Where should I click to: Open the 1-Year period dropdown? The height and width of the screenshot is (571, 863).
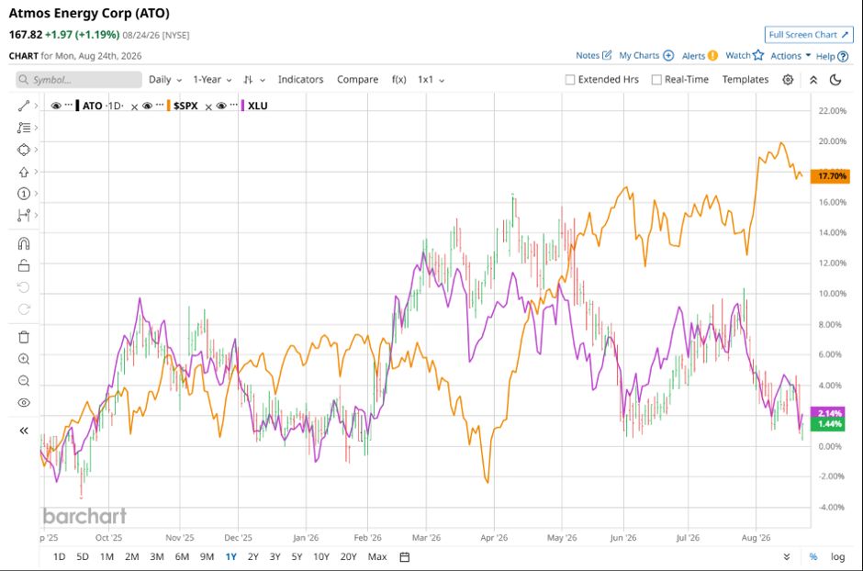pos(212,80)
